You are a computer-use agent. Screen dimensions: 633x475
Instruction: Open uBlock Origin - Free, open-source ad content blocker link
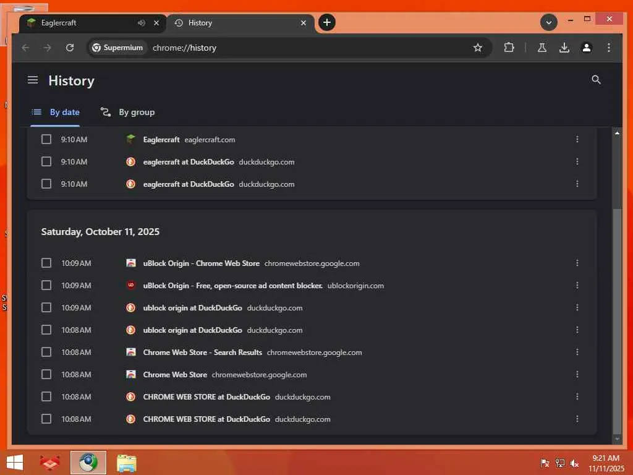pyautogui.click(x=233, y=285)
